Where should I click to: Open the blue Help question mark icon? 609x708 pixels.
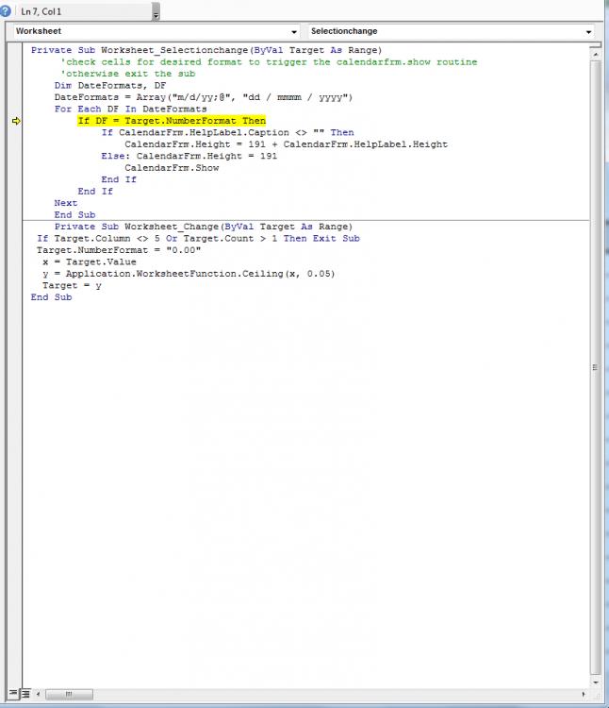[4, 10]
